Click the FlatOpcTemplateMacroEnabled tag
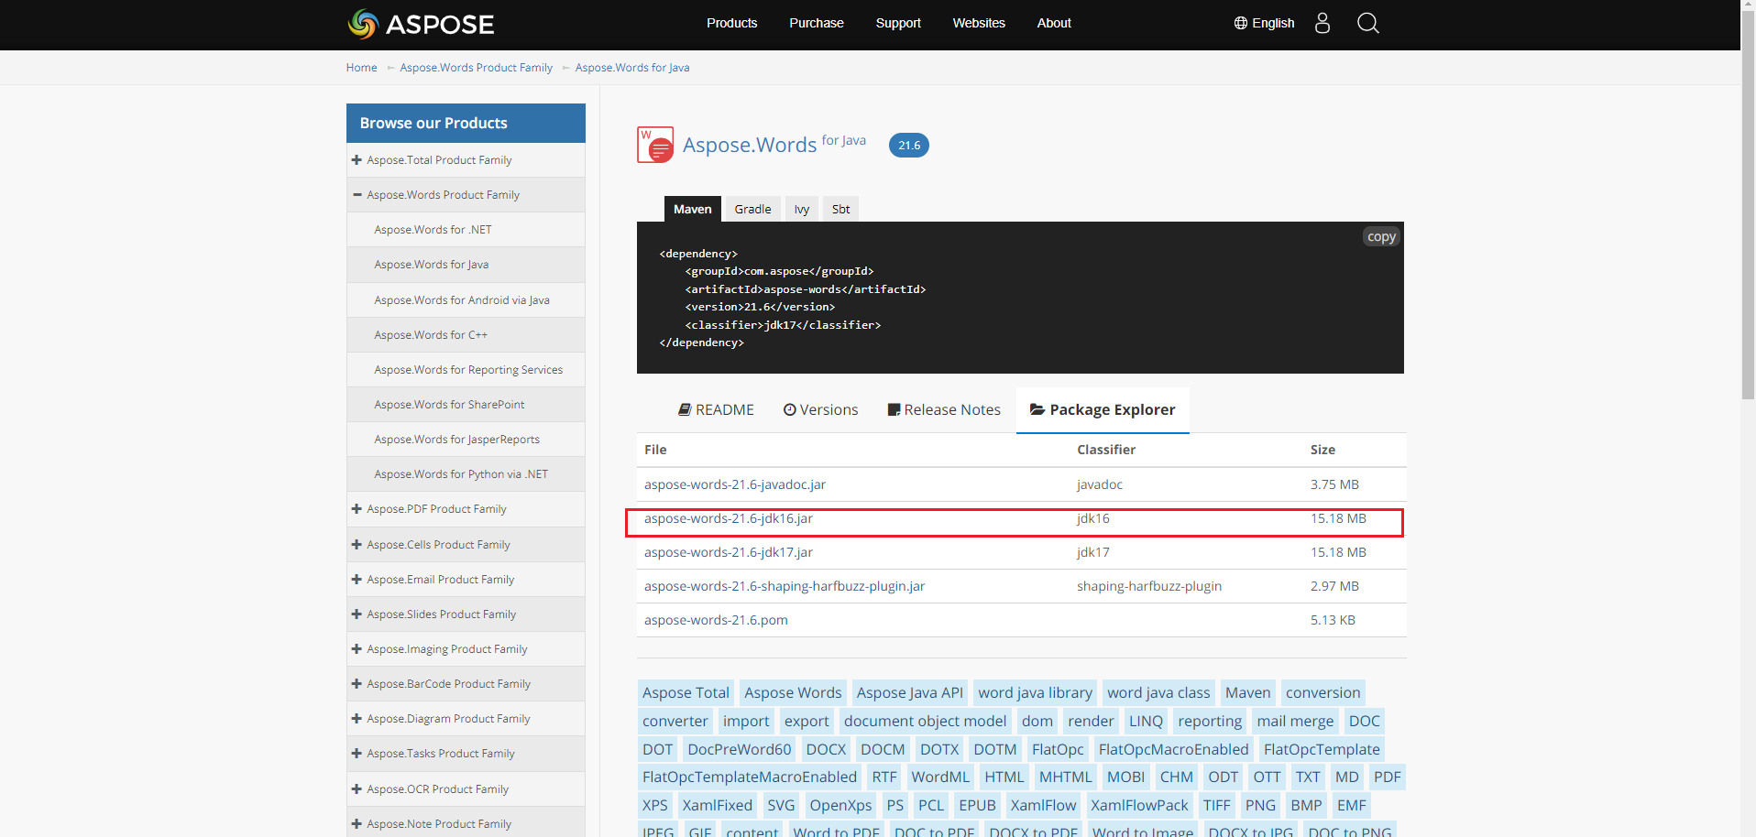 (750, 777)
